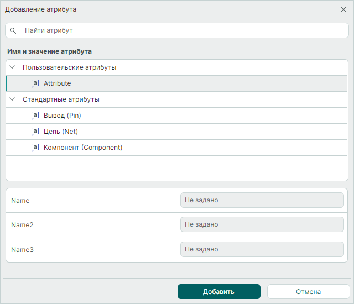Click the icon beside Компонент (Component)
354x304 pixels.
click(x=35, y=148)
